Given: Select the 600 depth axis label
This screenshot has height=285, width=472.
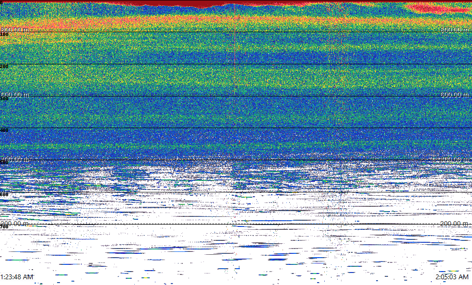Looking at the screenshot, I should point(4,195).
